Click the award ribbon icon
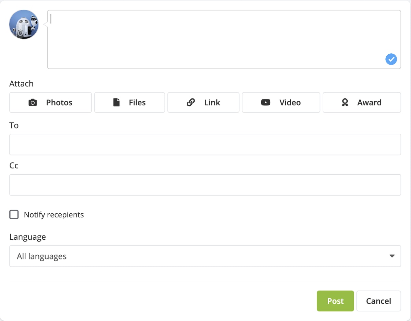 pos(345,103)
